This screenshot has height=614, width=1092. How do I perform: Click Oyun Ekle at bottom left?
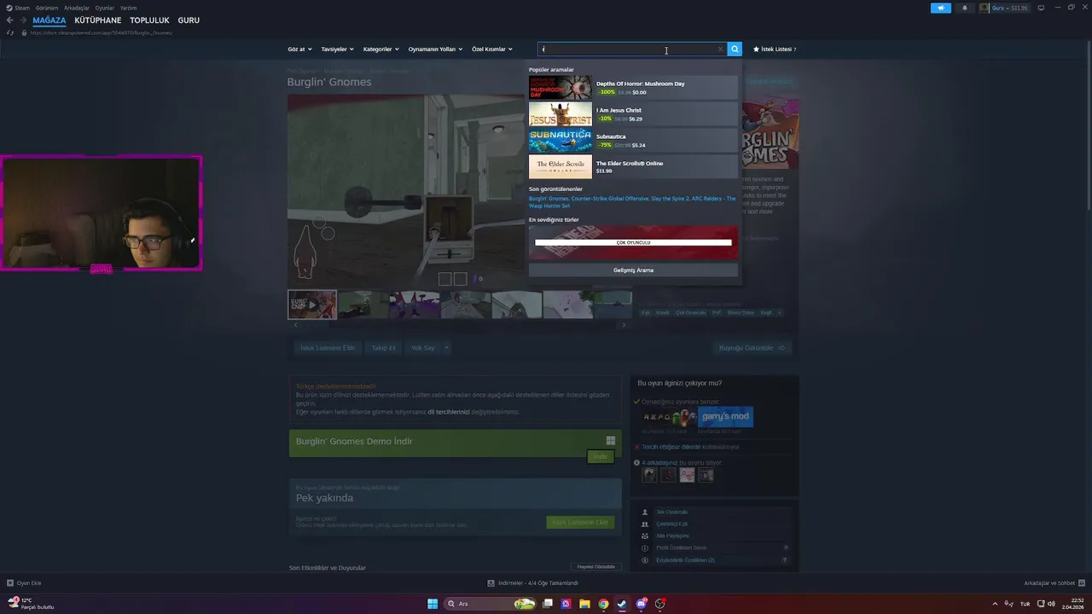[x=24, y=583]
